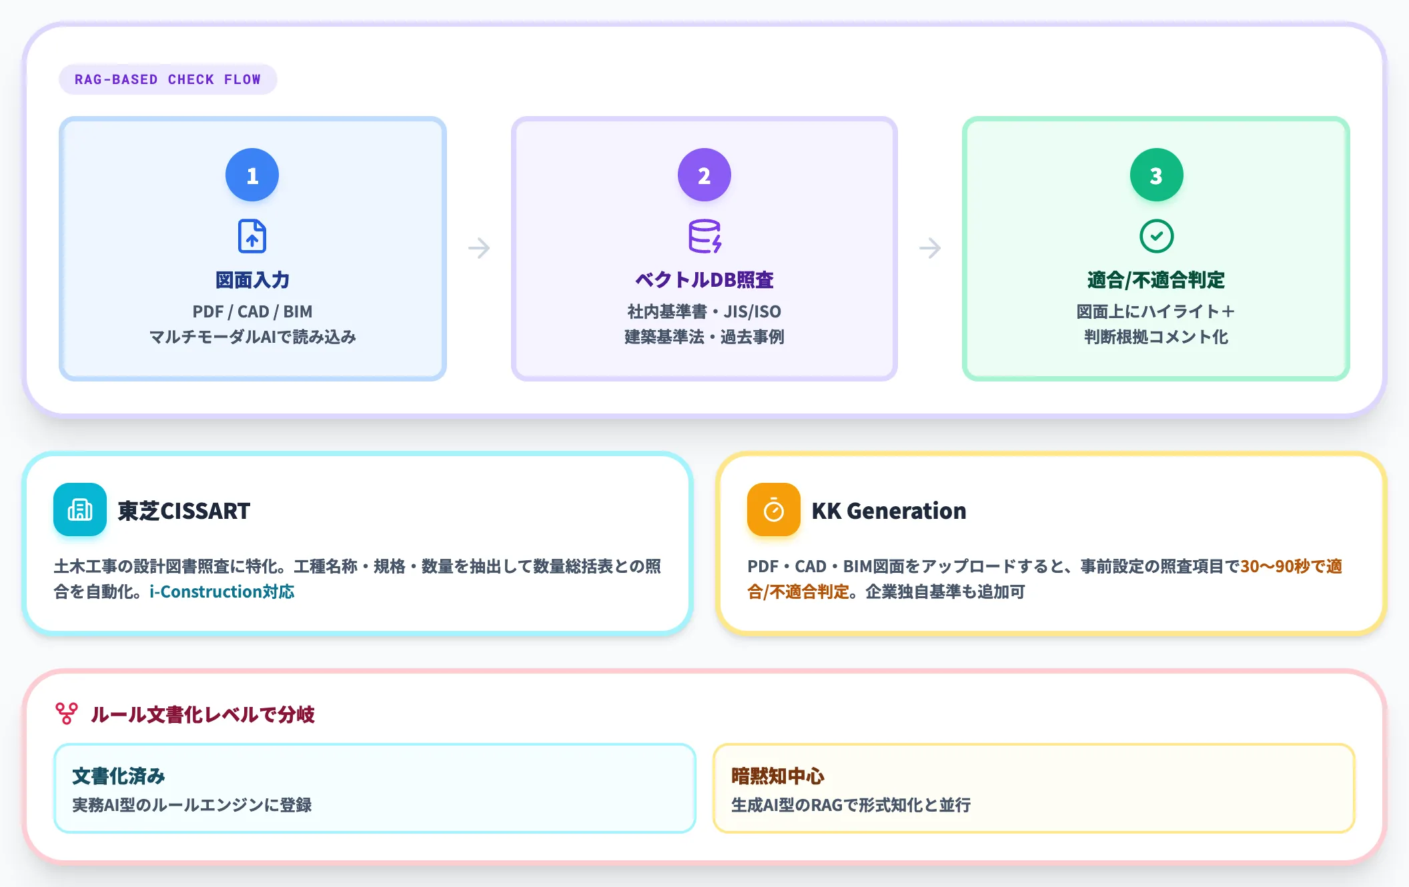Click the 東芝CISSART title
1409x887 pixels.
(184, 511)
